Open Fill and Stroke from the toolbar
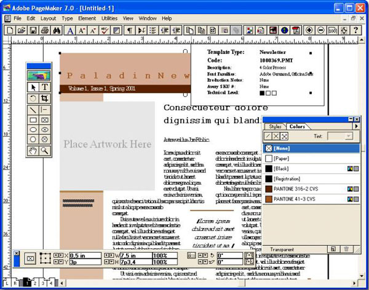Viewport: 369px width, 290px height. pyautogui.click(x=116, y=30)
